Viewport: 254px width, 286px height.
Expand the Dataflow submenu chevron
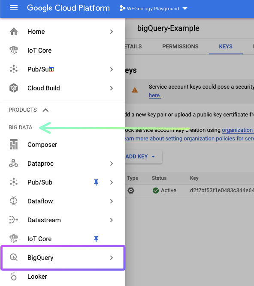112,201
